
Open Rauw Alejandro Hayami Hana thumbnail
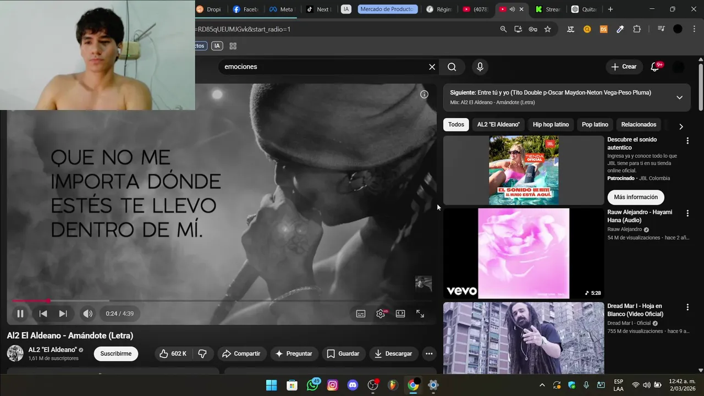[x=524, y=254]
